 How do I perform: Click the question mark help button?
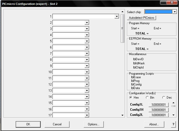click(x=173, y=124)
